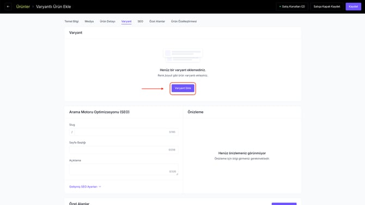Select the Varyant tab
The width and height of the screenshot is (365, 205).
click(126, 21)
